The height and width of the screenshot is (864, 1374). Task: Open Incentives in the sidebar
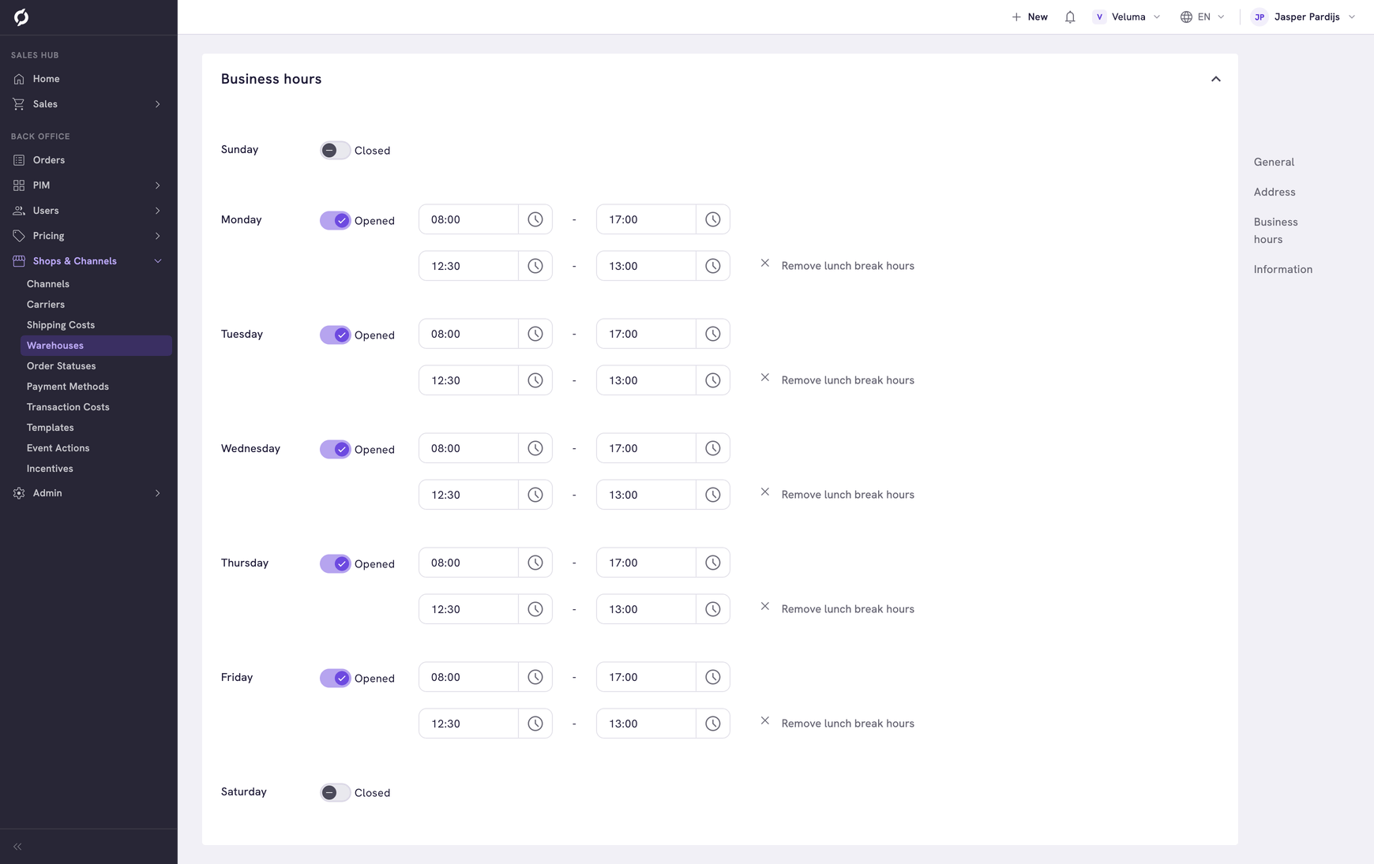(x=50, y=469)
